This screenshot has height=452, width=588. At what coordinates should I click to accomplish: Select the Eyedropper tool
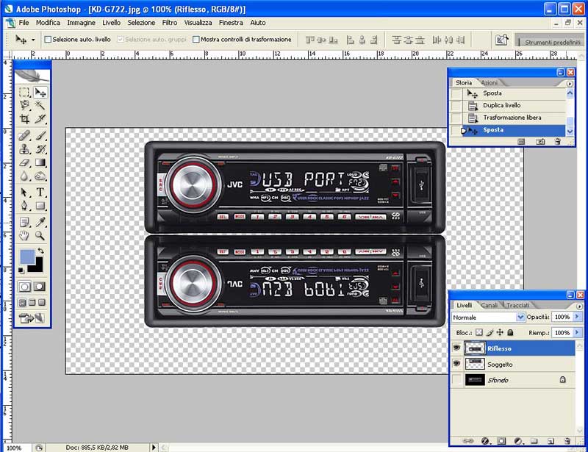pos(40,222)
